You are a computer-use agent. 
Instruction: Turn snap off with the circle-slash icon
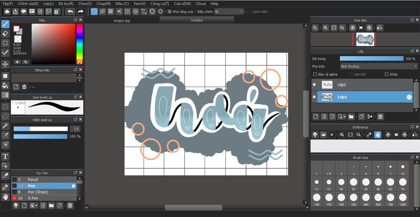tap(94, 11)
